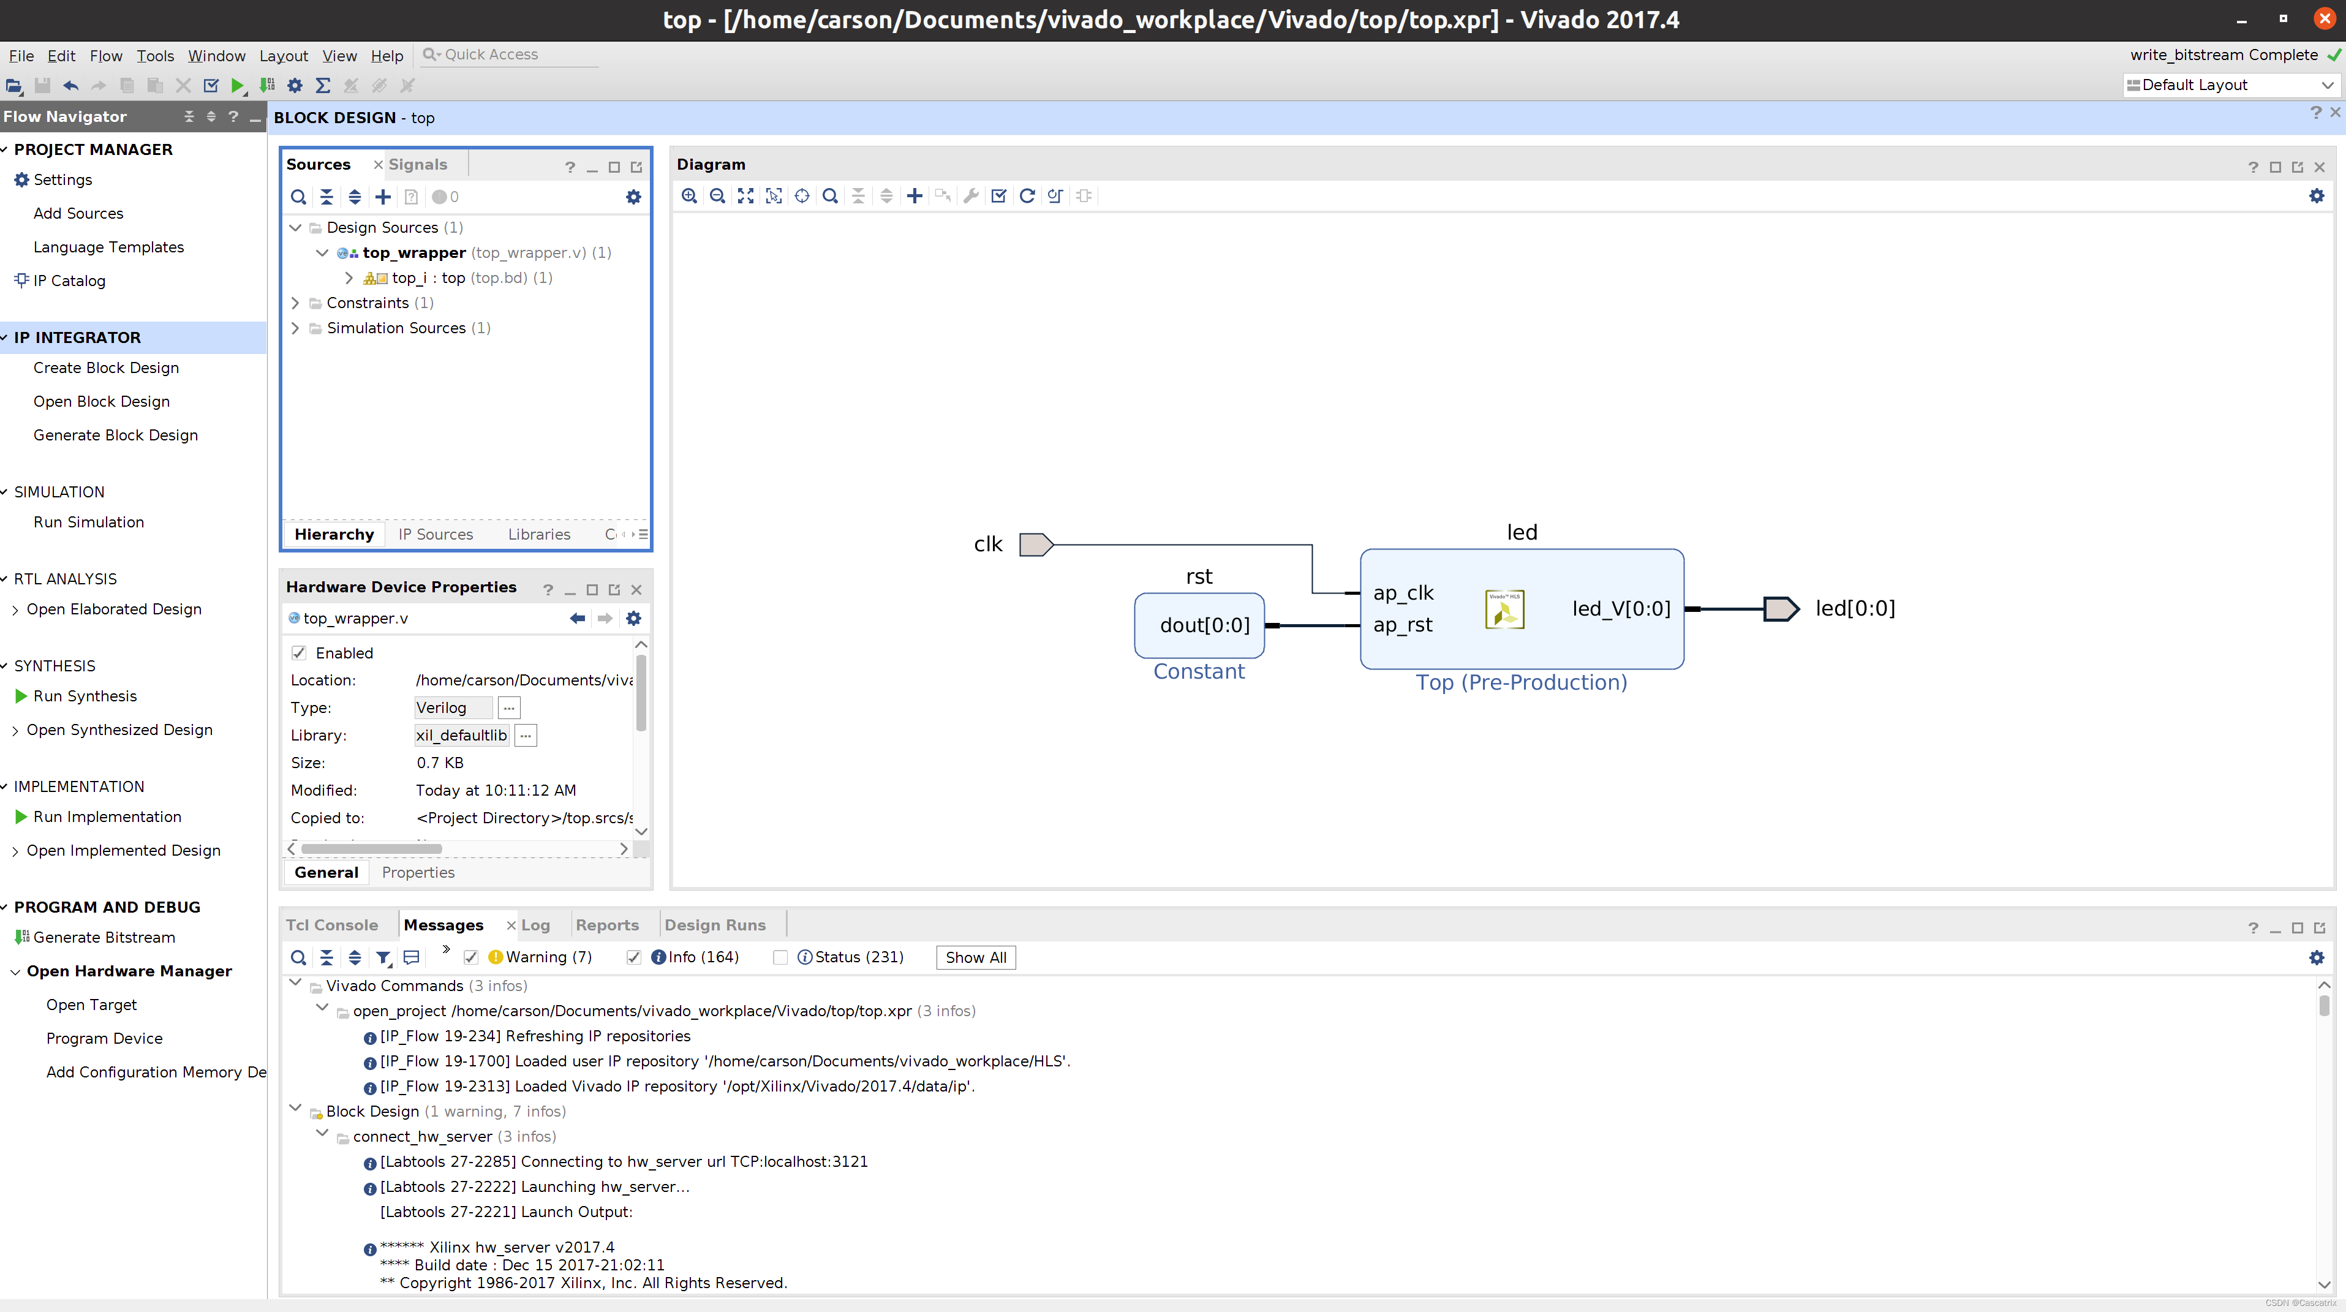Click Add Sources plus icon in Sources

383,197
